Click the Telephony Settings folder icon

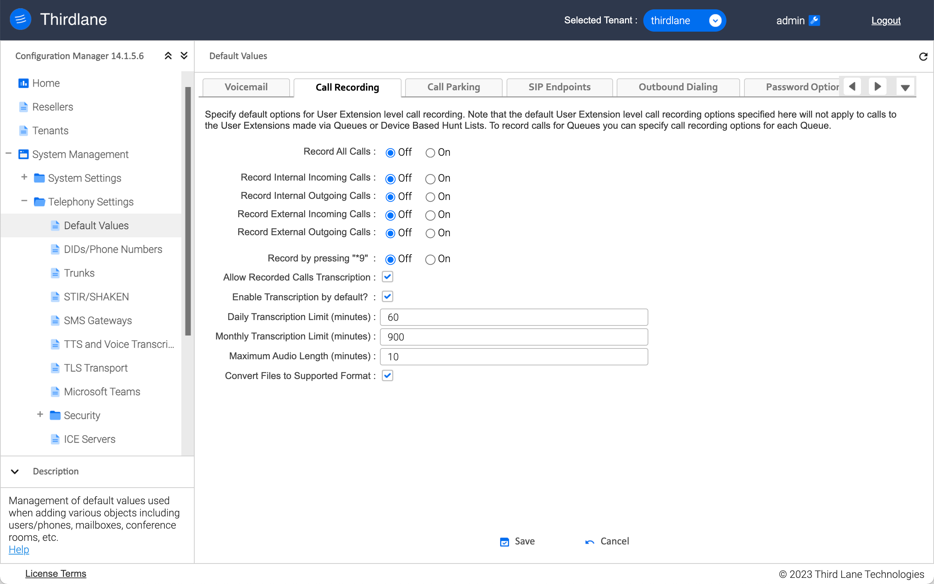[38, 201]
